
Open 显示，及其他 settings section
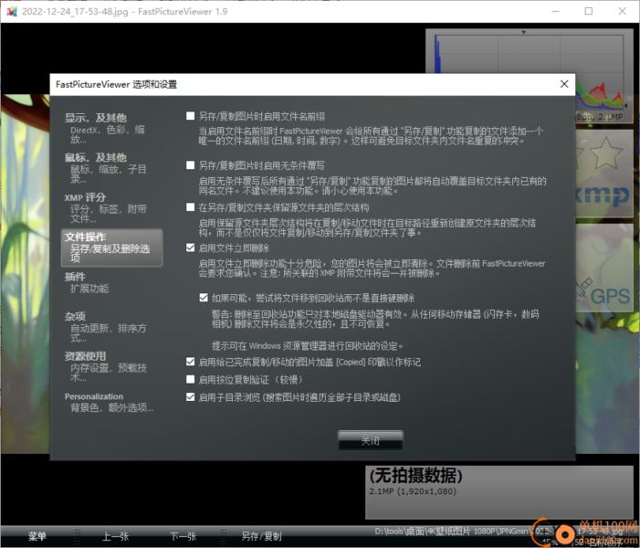tap(111, 128)
